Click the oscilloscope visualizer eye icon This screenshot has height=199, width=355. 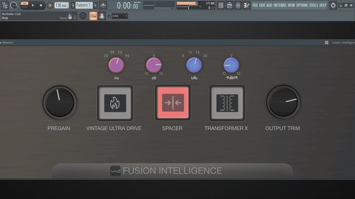point(172,9)
